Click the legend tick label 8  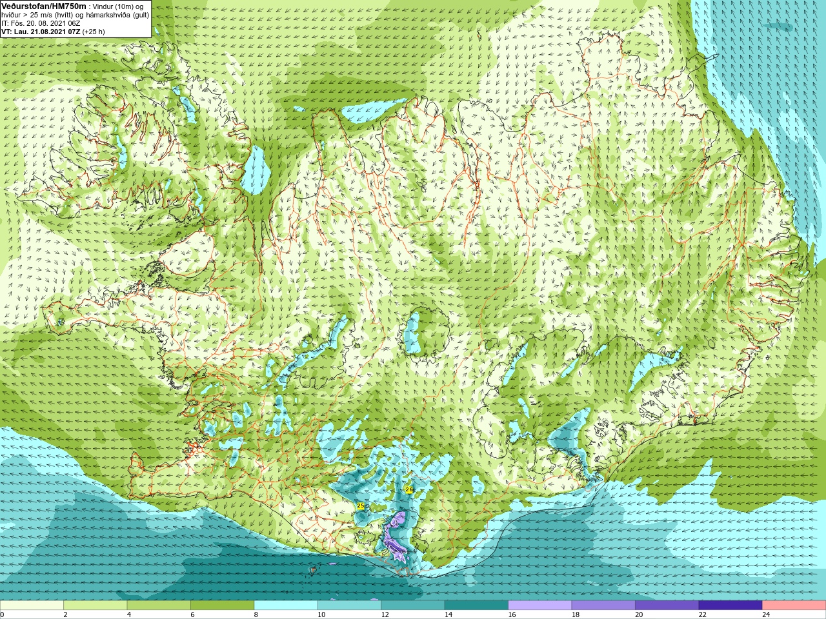(256, 615)
